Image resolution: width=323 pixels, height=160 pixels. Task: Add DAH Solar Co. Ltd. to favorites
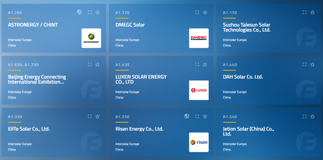coord(313,64)
